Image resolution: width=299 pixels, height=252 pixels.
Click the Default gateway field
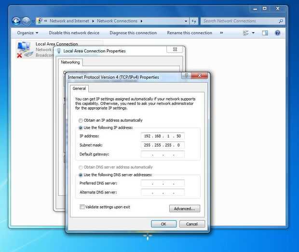[163, 154]
